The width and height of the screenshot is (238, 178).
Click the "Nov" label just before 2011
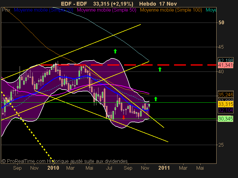coord(145,168)
